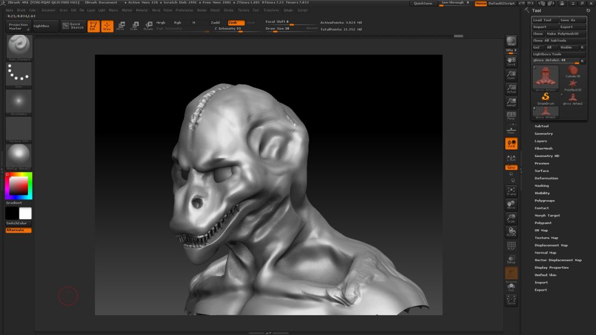Click the Frame mesh icon

coord(511,191)
